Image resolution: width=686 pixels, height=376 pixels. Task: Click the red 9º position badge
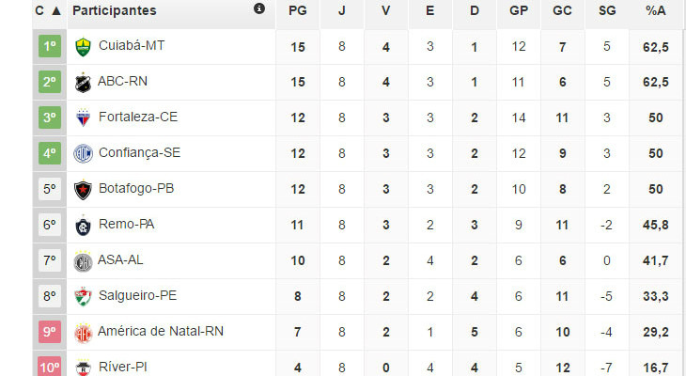(50, 332)
